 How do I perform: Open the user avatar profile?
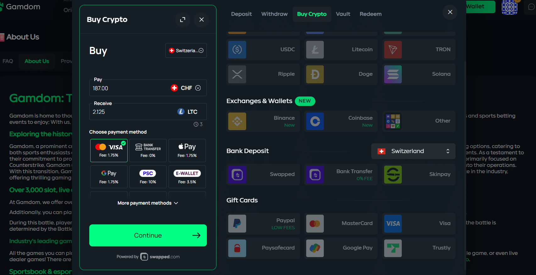[509, 7]
